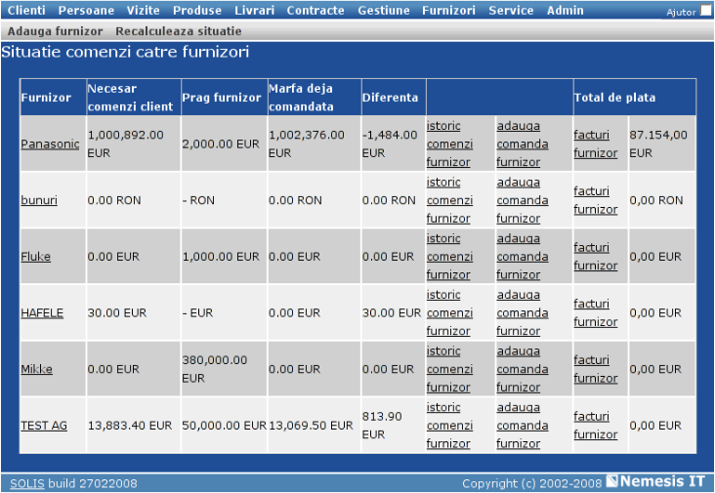Click adauga comanda furnizor for Fluke
Image resolution: width=715 pixels, height=493 pixels.
523,257
